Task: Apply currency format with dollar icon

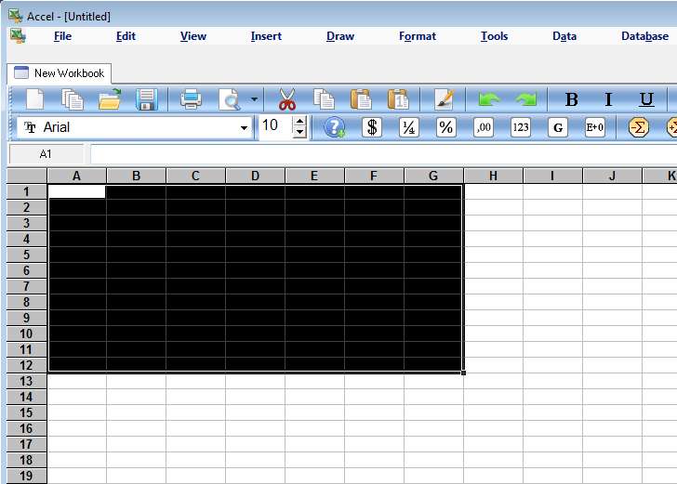Action: coord(372,127)
